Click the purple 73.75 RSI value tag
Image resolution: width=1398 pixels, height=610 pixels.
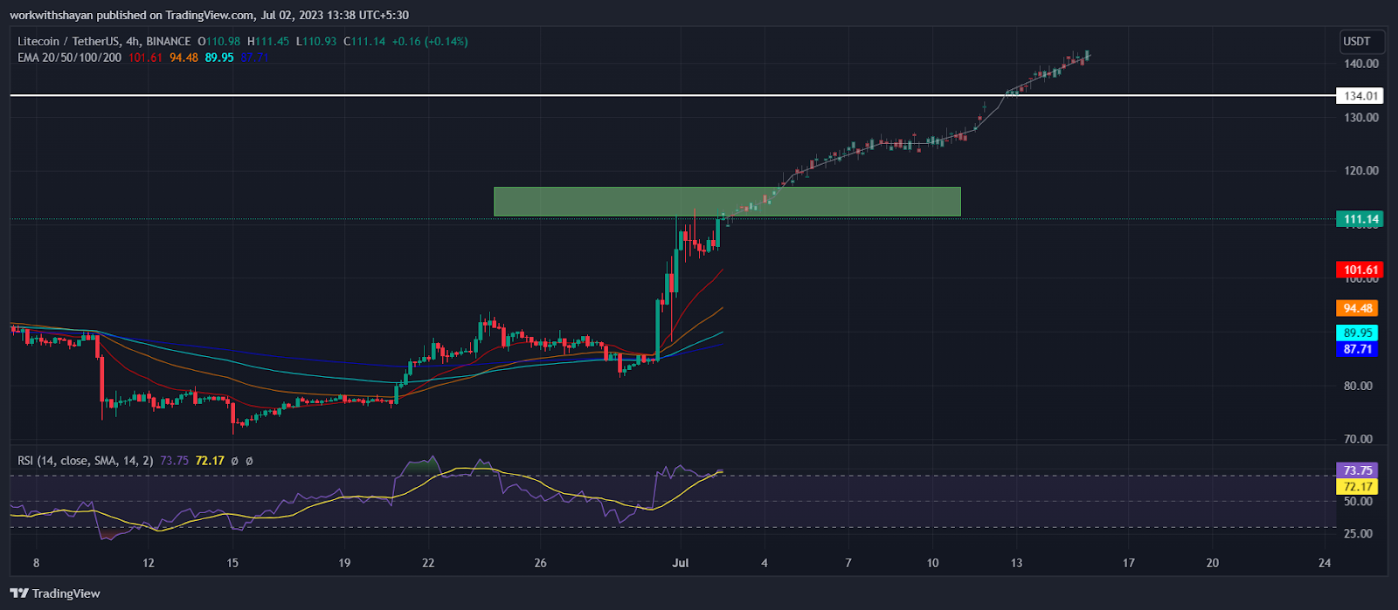[1357, 470]
